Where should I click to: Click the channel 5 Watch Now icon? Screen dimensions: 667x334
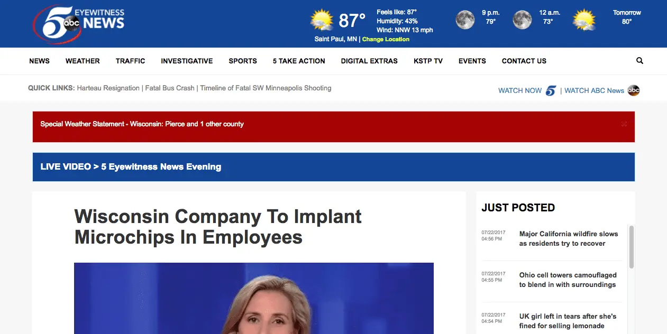point(551,90)
